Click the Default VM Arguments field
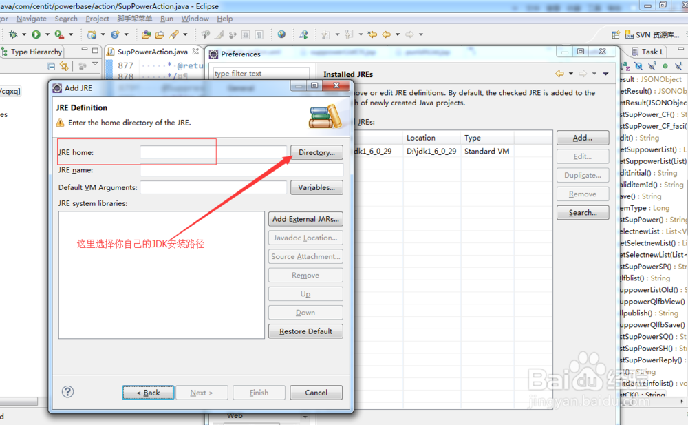Screen dimensions: 688x425 click(213, 187)
